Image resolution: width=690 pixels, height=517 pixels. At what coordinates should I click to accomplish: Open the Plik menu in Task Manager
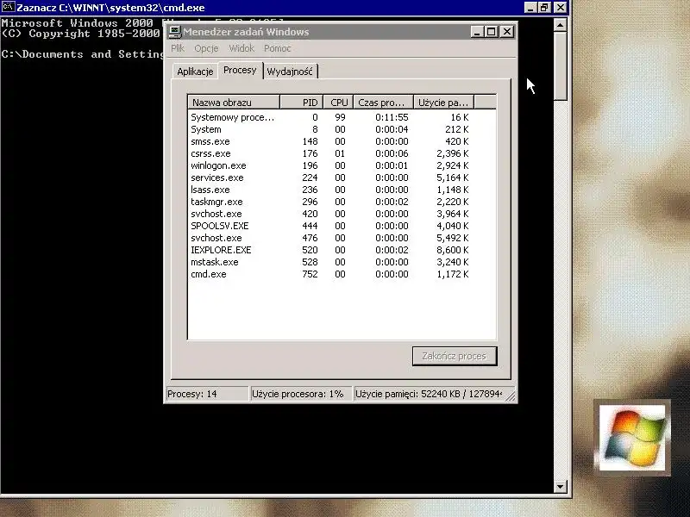click(x=178, y=48)
